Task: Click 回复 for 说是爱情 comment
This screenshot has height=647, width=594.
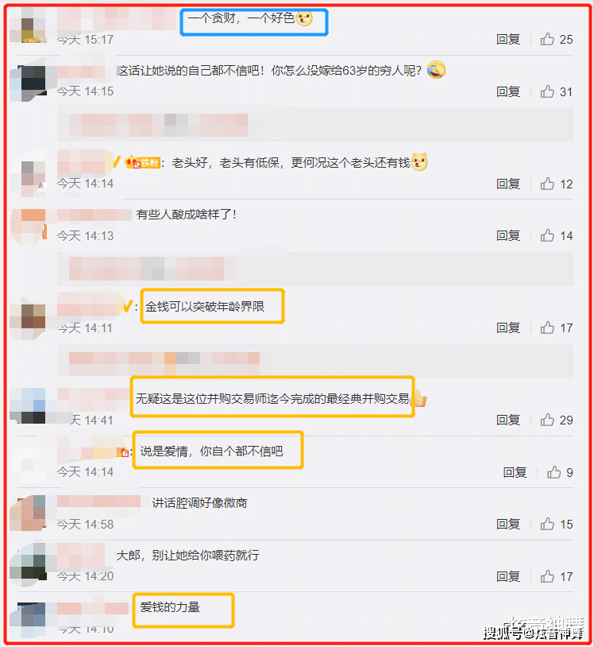Action: [x=515, y=472]
